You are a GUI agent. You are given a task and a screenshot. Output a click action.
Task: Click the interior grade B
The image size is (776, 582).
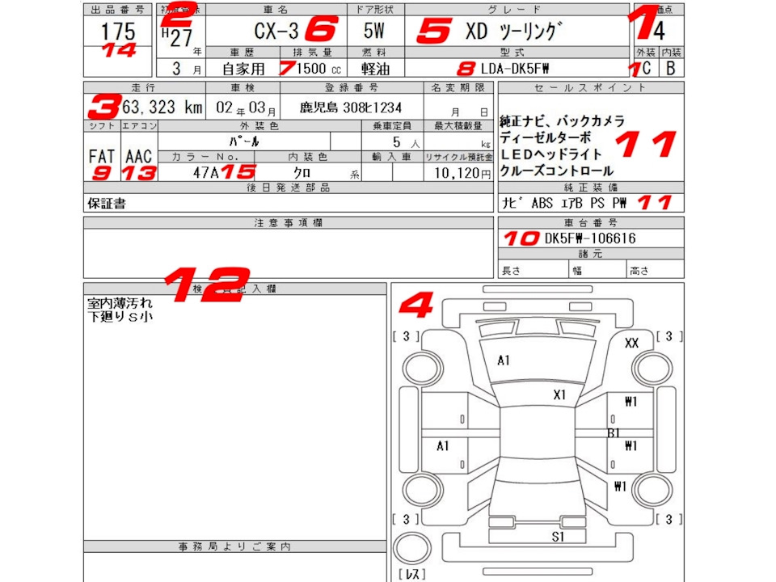pos(671,68)
